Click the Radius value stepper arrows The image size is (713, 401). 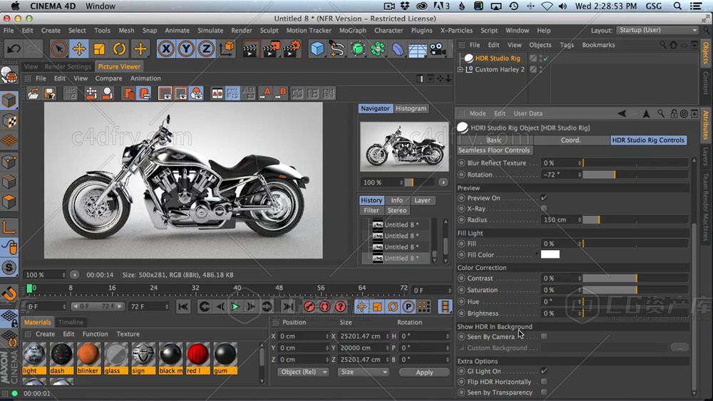click(579, 219)
